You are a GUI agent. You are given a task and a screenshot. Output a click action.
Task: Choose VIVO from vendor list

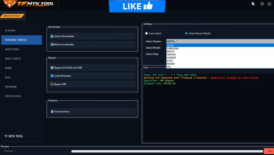pyautogui.click(x=220, y=61)
